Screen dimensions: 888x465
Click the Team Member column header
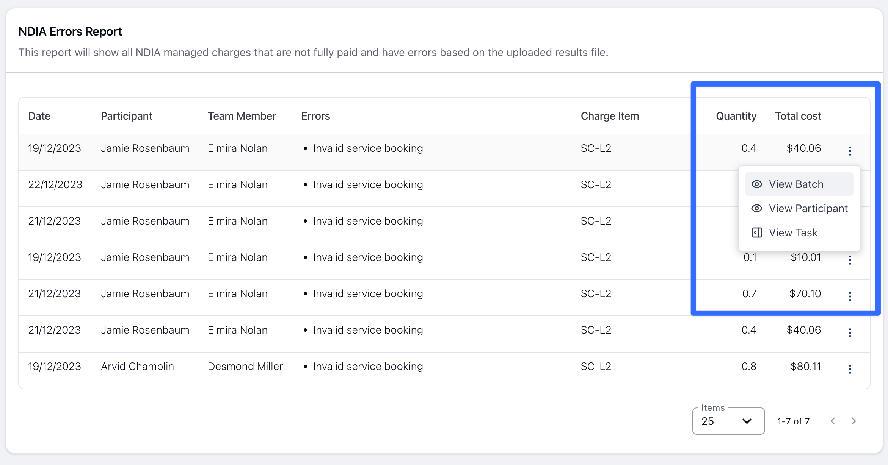(242, 116)
